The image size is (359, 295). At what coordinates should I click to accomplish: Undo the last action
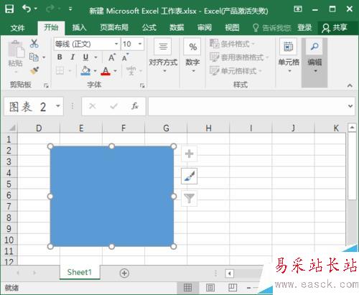point(27,9)
